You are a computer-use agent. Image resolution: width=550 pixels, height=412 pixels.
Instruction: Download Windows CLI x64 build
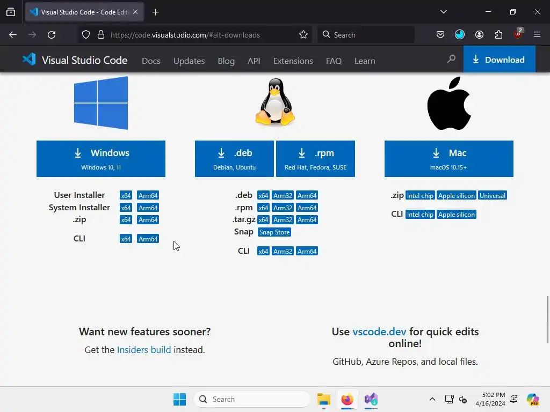(x=126, y=239)
